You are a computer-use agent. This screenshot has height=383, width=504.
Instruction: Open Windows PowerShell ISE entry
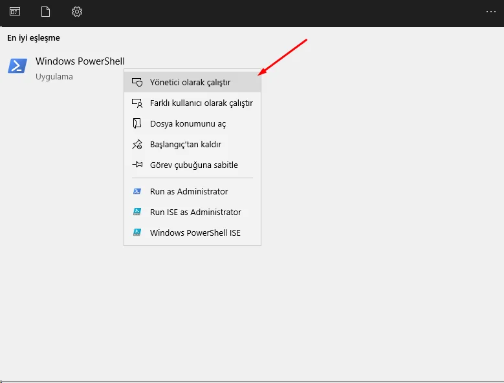tap(192, 233)
